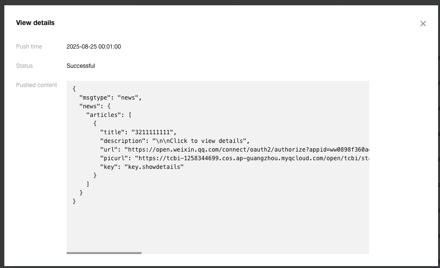Click the push time value 2025-08-25 00:01:00

point(93,47)
